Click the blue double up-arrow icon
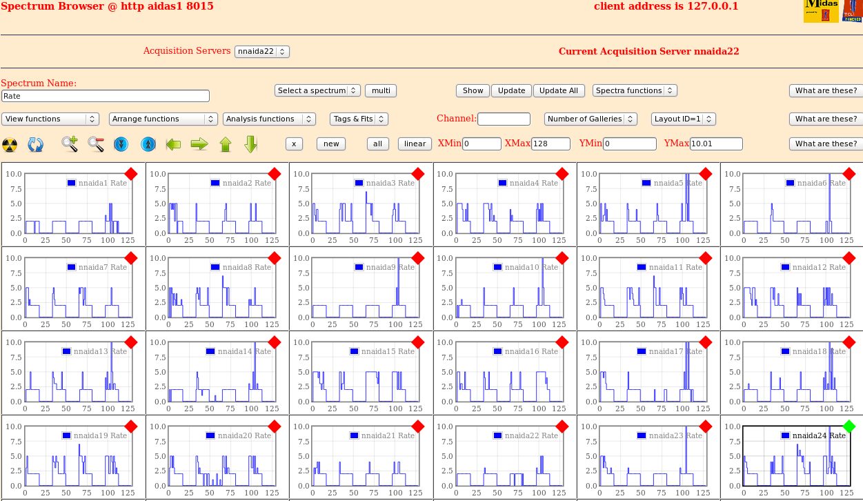Image resolution: width=863 pixels, height=501 pixels. (148, 144)
